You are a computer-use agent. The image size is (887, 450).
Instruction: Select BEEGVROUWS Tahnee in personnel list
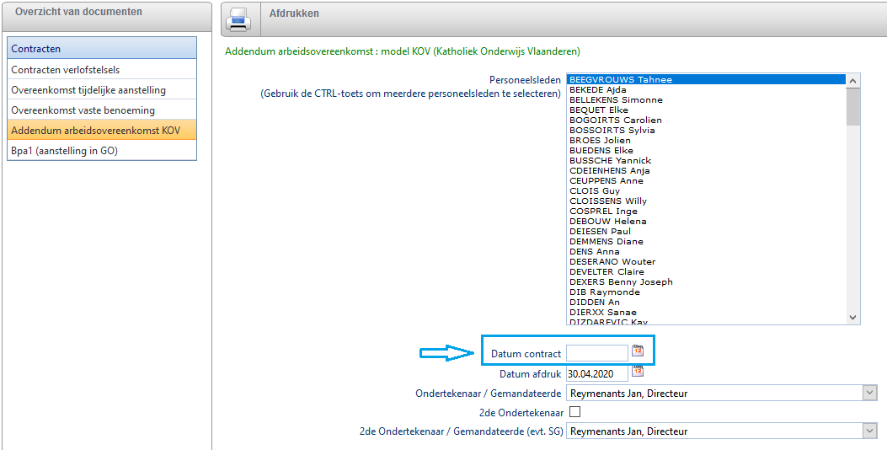[x=621, y=80]
